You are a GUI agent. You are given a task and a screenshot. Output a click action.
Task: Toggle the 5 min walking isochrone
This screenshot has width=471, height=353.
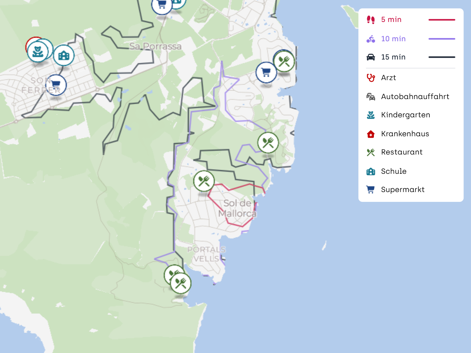click(411, 20)
